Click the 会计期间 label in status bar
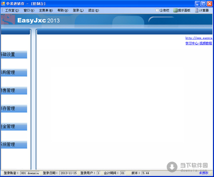This screenshot has width=214, height=177. tap(111, 173)
